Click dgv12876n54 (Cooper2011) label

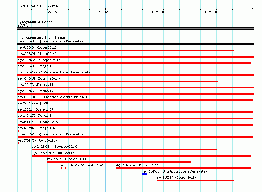[39, 60]
